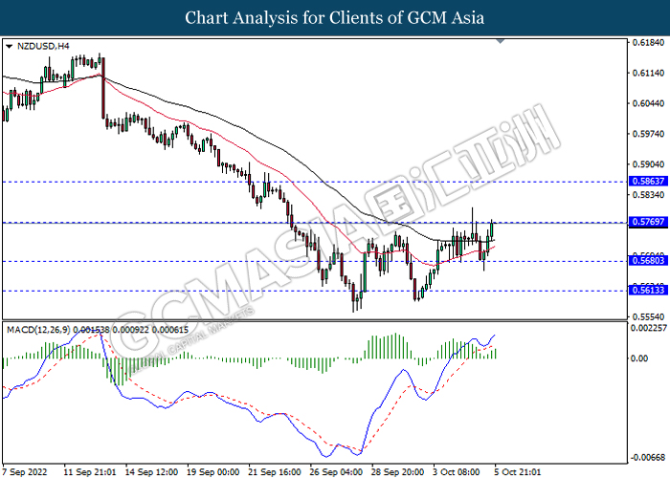
Task: Click the MACD 0.00 zero level label
Action: click(639, 358)
